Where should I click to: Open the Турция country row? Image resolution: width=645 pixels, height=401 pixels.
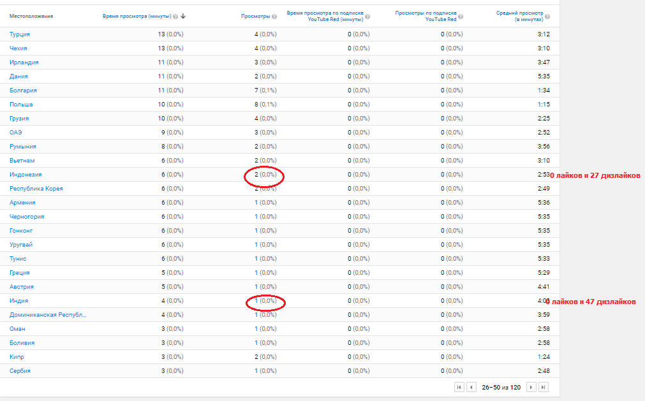20,34
